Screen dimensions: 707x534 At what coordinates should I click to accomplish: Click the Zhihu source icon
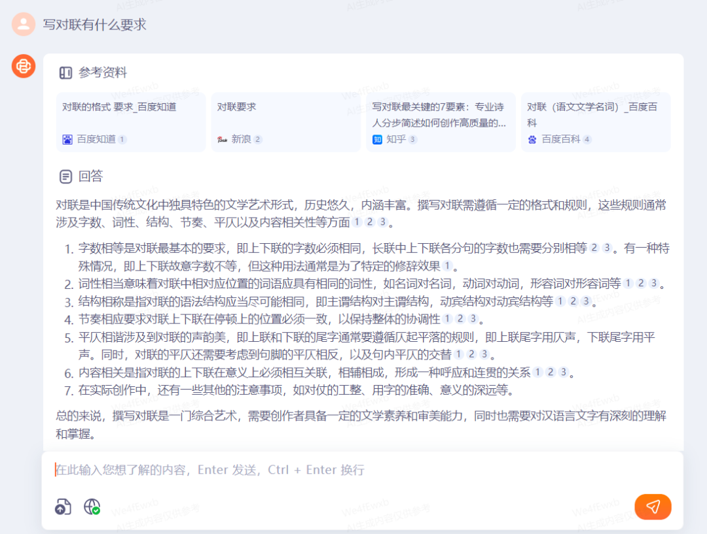coord(378,140)
